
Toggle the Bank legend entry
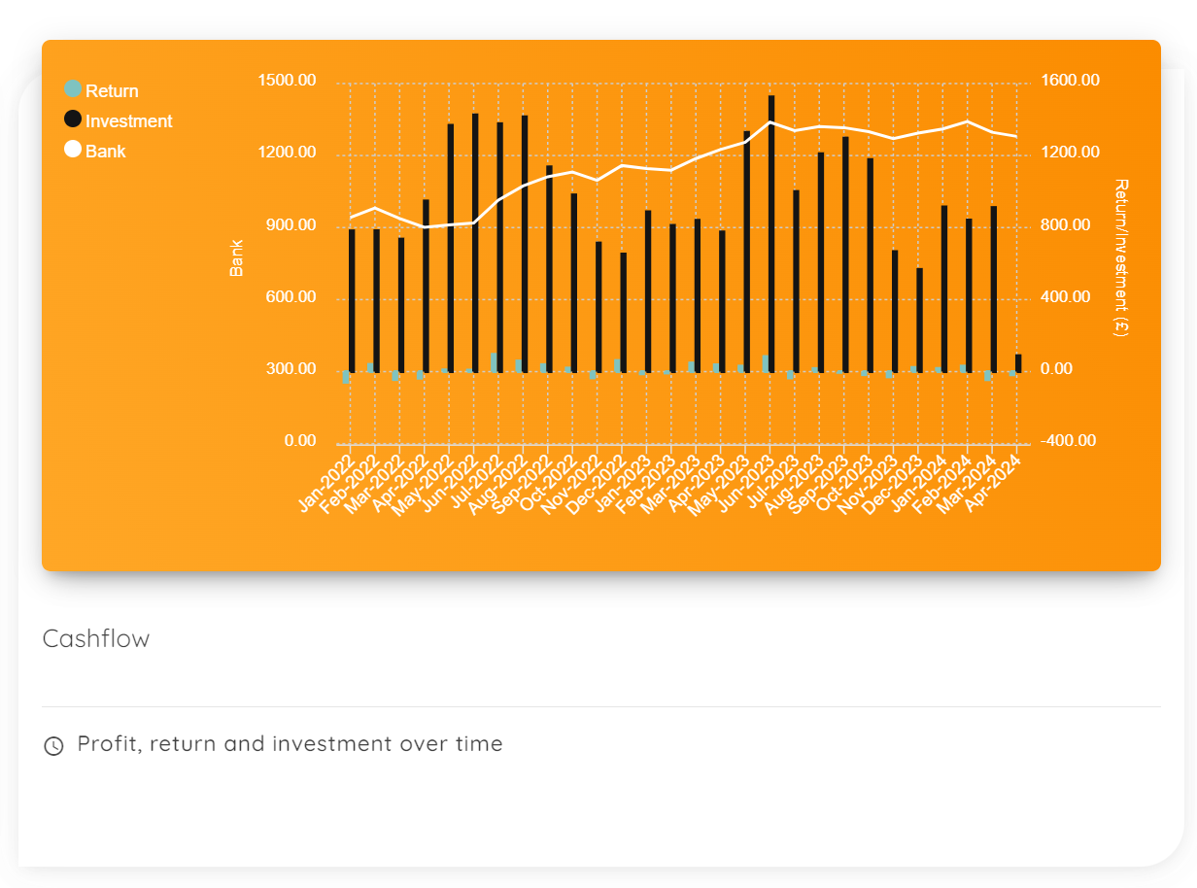click(x=95, y=152)
